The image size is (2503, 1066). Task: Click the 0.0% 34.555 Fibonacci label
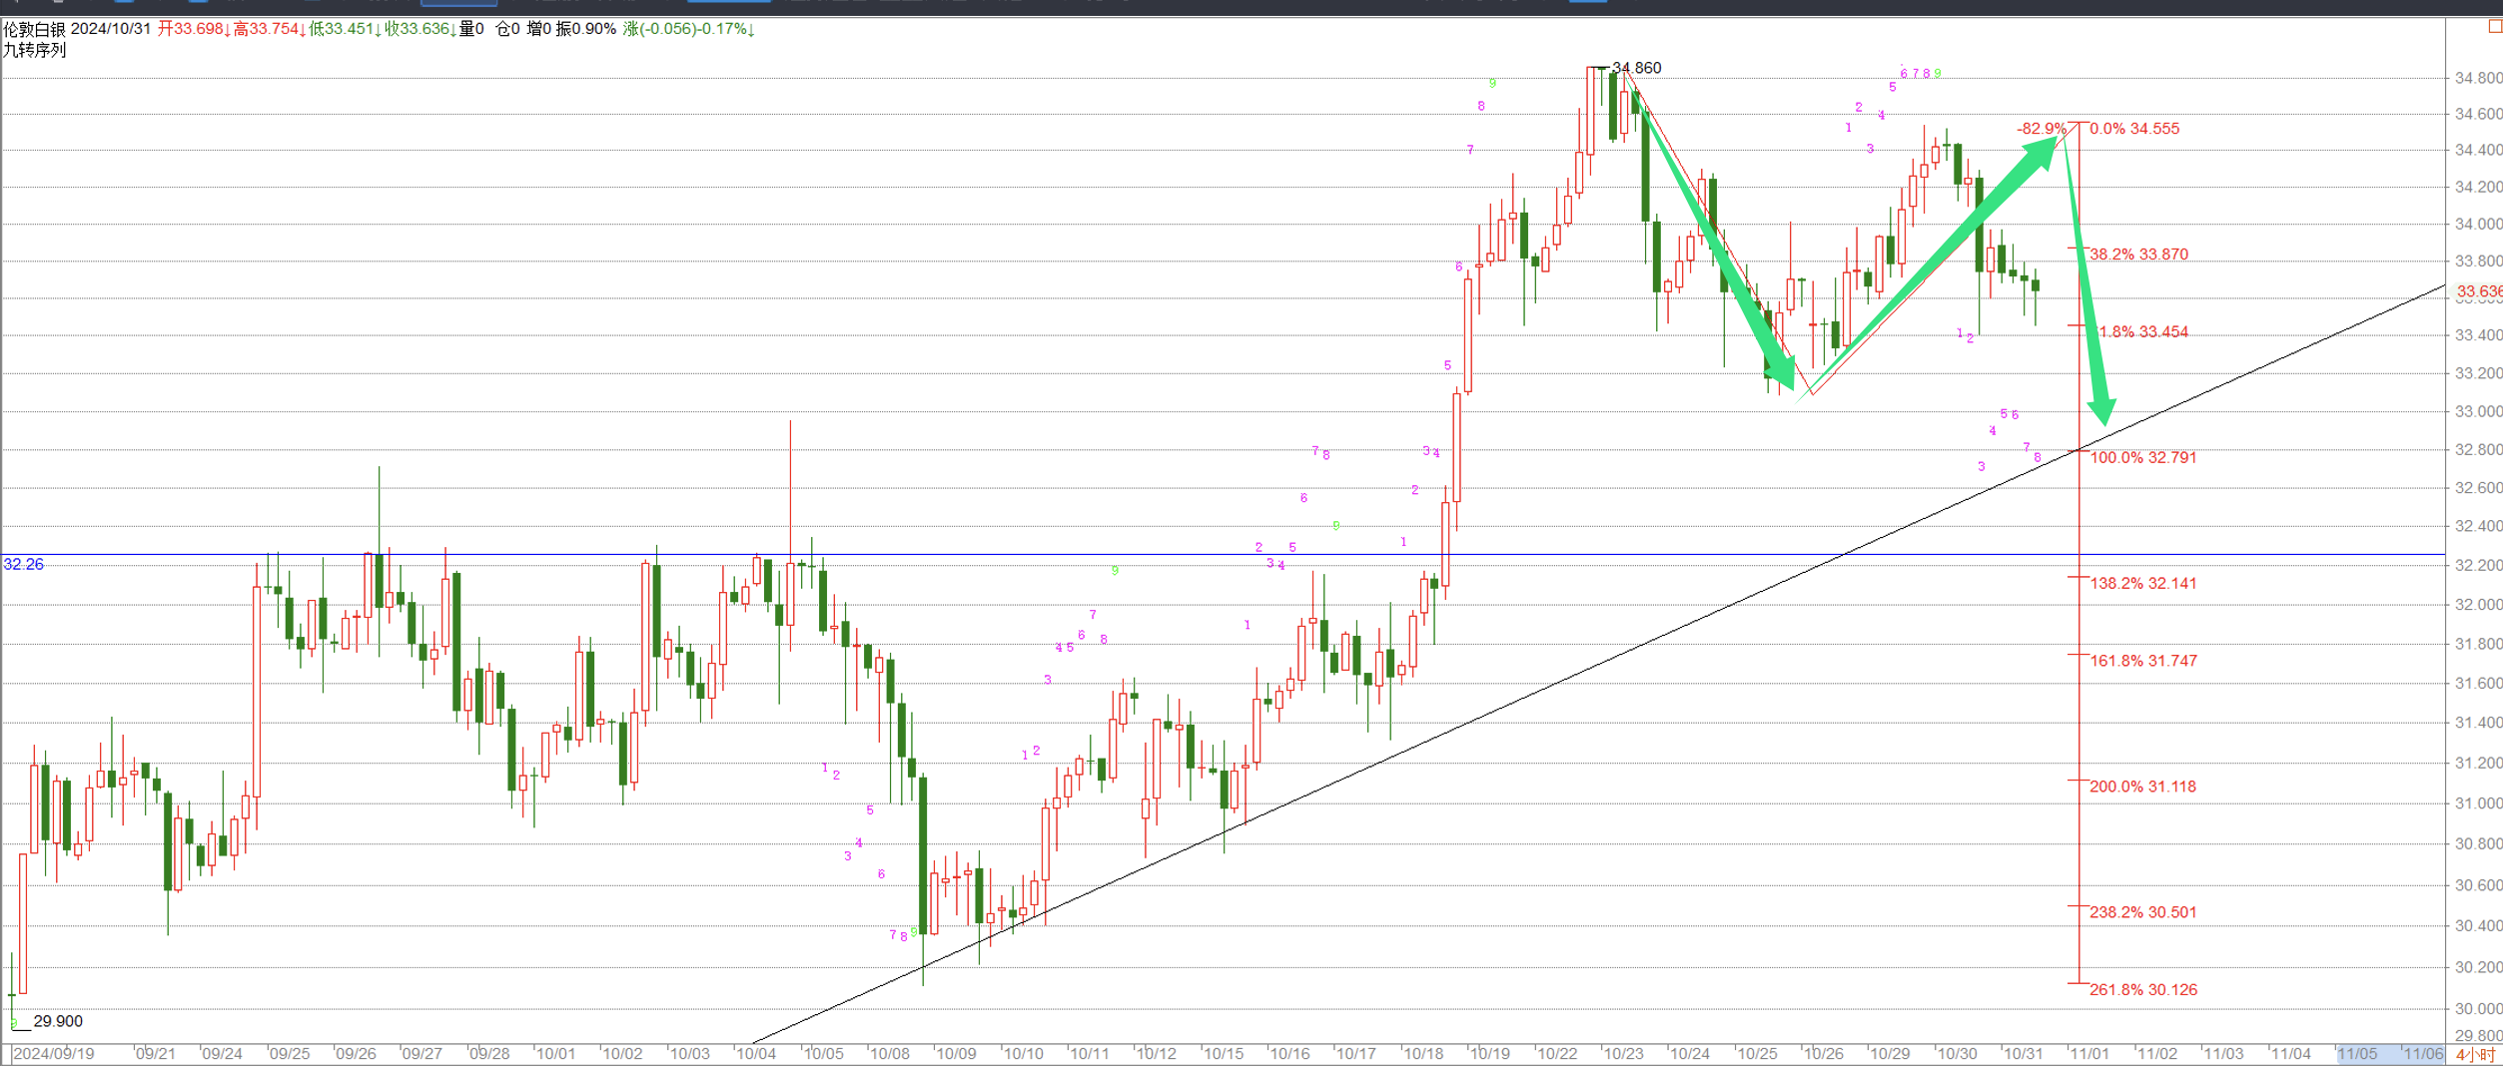(x=2133, y=129)
